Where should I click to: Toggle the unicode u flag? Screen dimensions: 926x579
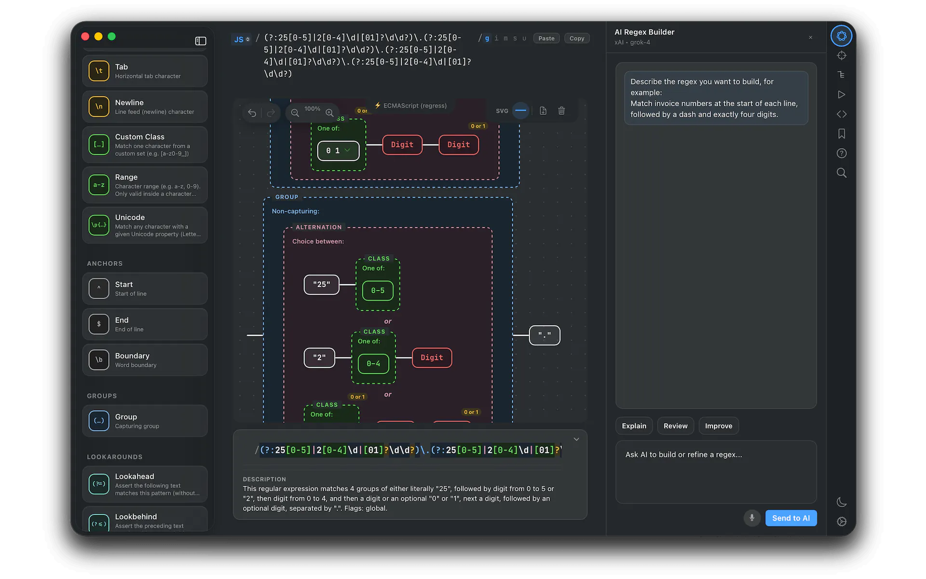(524, 39)
